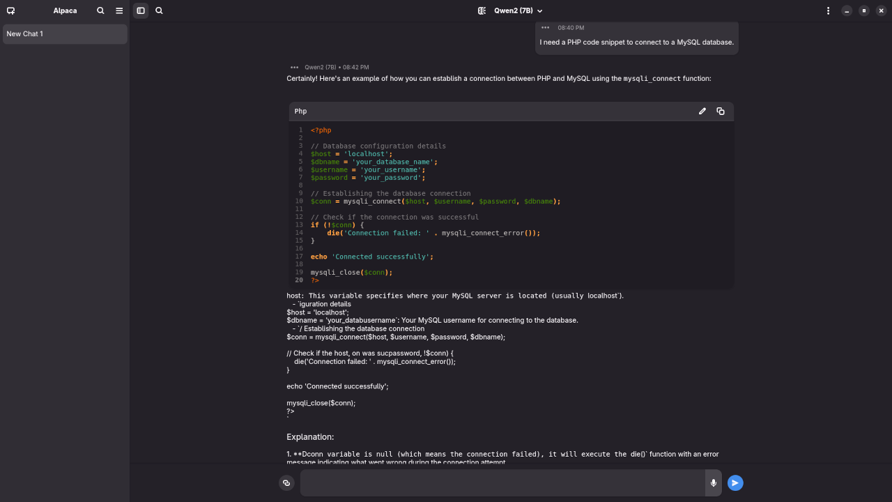
Task: Click the mysqli_close($conn); code line in block
Action: coord(352,273)
